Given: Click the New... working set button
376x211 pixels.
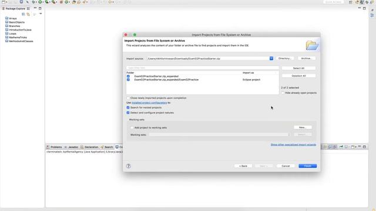Looking at the screenshot, I should 303,128.
